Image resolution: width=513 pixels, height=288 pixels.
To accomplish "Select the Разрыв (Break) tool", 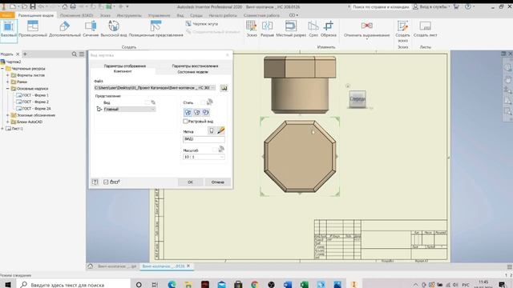I will [267, 29].
